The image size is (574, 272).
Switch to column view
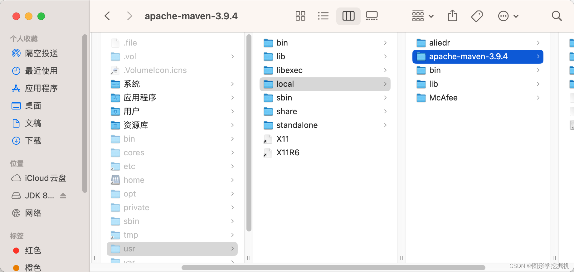(x=348, y=16)
